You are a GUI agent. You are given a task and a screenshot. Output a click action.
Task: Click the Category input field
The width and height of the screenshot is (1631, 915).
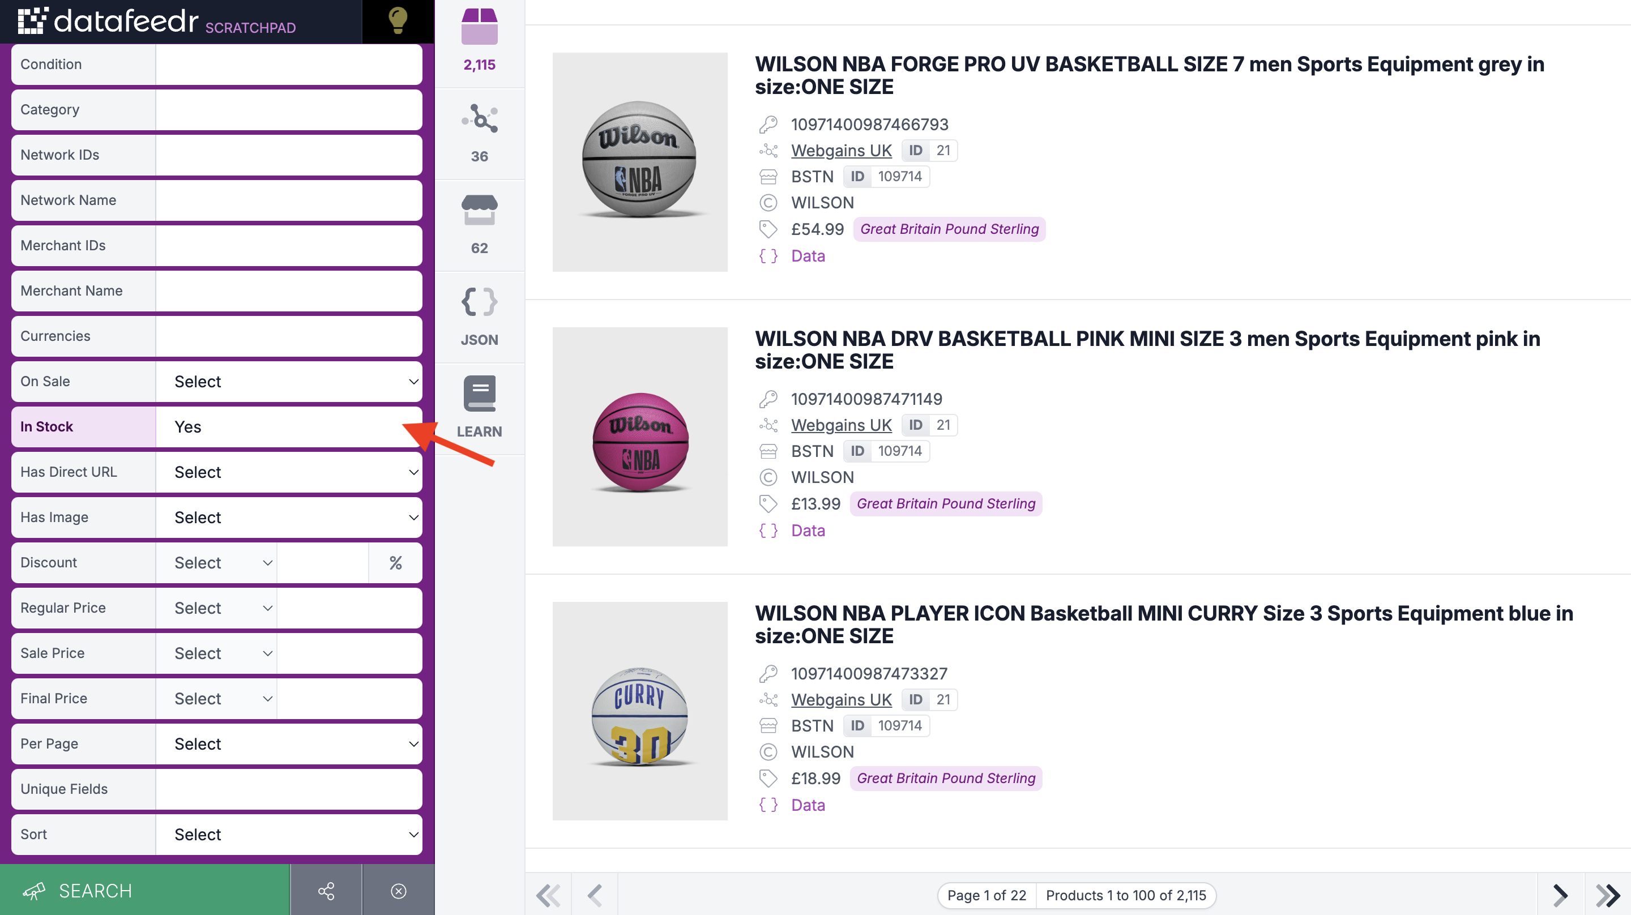pyautogui.click(x=289, y=109)
